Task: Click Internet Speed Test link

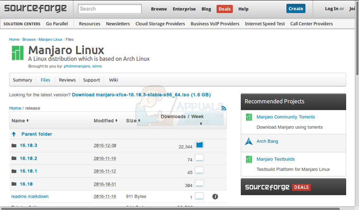Action: tap(265, 24)
